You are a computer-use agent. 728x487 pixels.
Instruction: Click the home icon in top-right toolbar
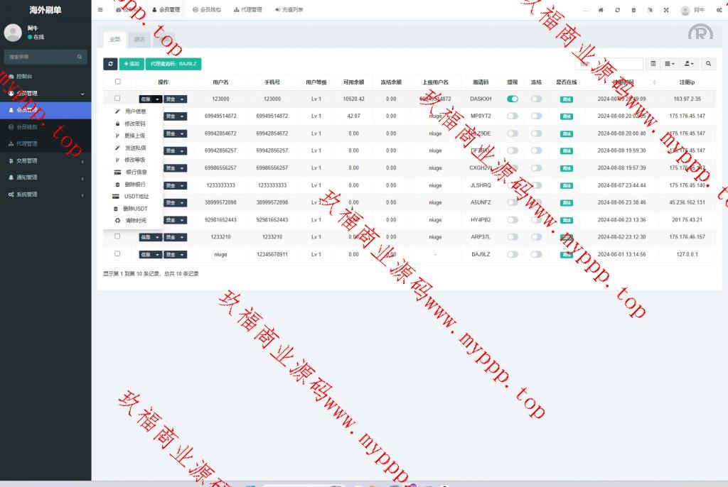(x=601, y=10)
